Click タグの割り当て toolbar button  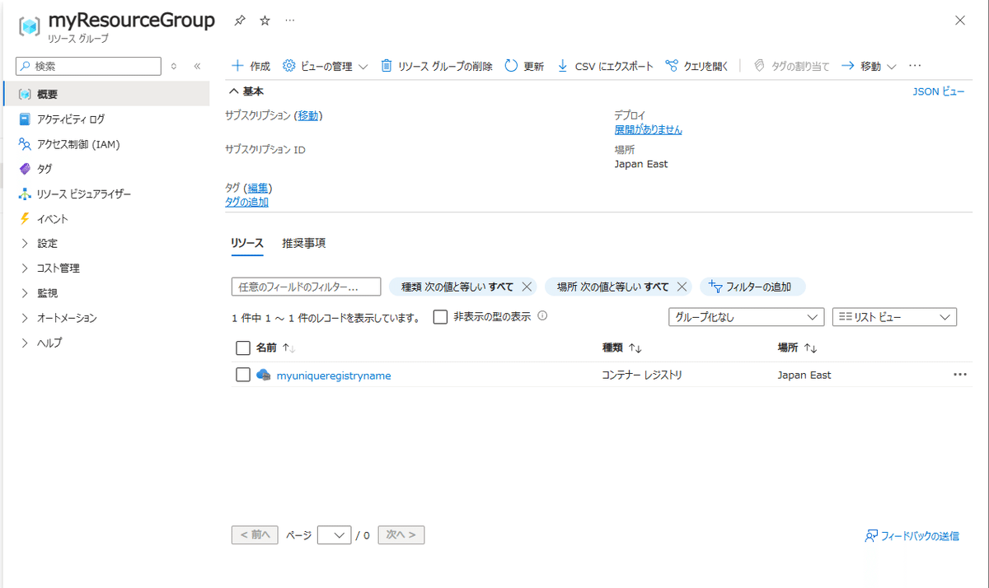pos(791,66)
